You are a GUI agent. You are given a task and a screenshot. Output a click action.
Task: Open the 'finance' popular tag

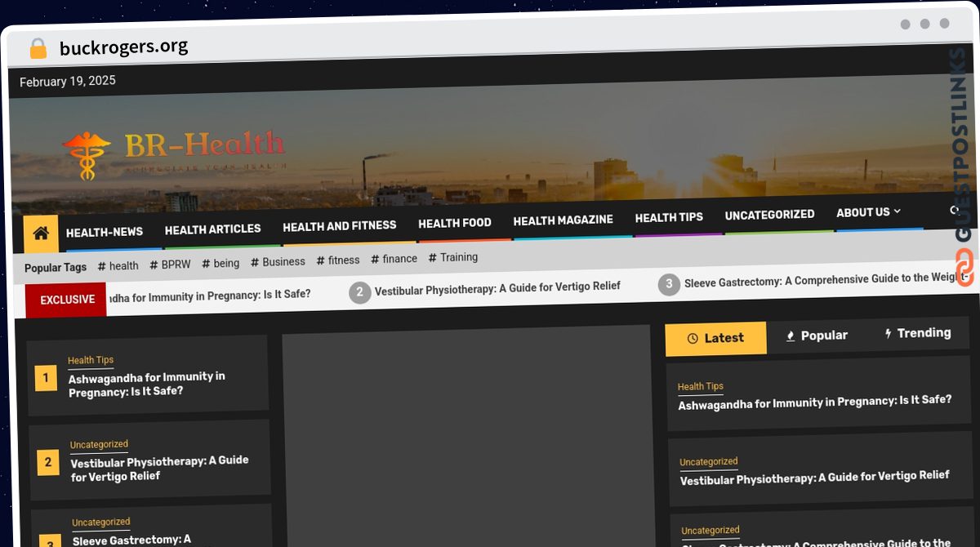[x=394, y=259]
